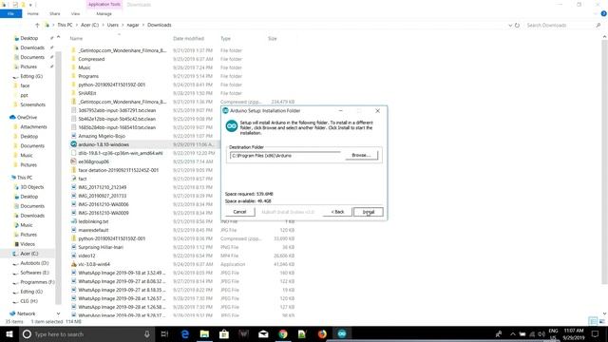This screenshot has height=342, width=608.
Task: Select Videos in navigation pane
Action: 28,244
